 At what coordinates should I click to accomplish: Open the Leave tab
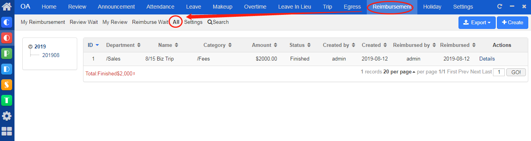(194, 7)
